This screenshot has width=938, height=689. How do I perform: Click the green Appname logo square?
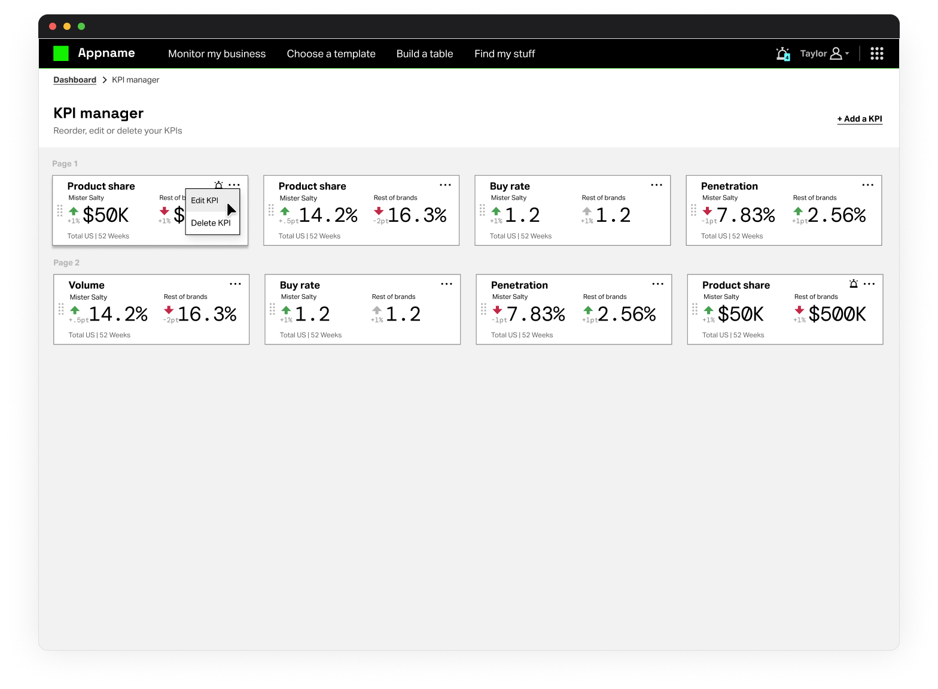click(x=61, y=53)
